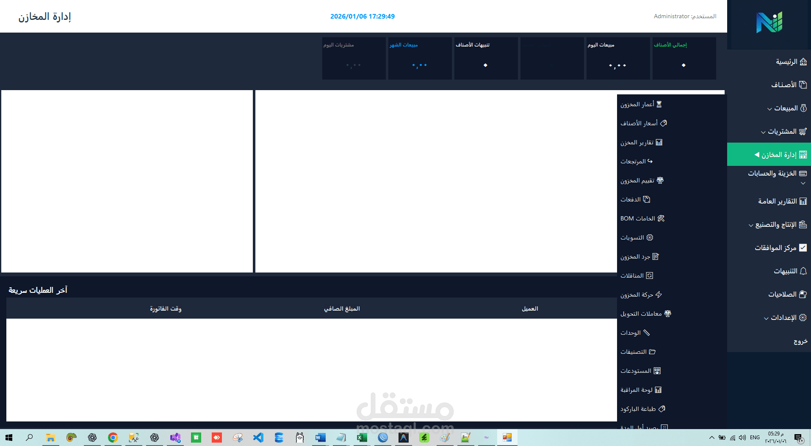Open حركة المخزون lightning icon
This screenshot has height=446, width=811.
659,295
